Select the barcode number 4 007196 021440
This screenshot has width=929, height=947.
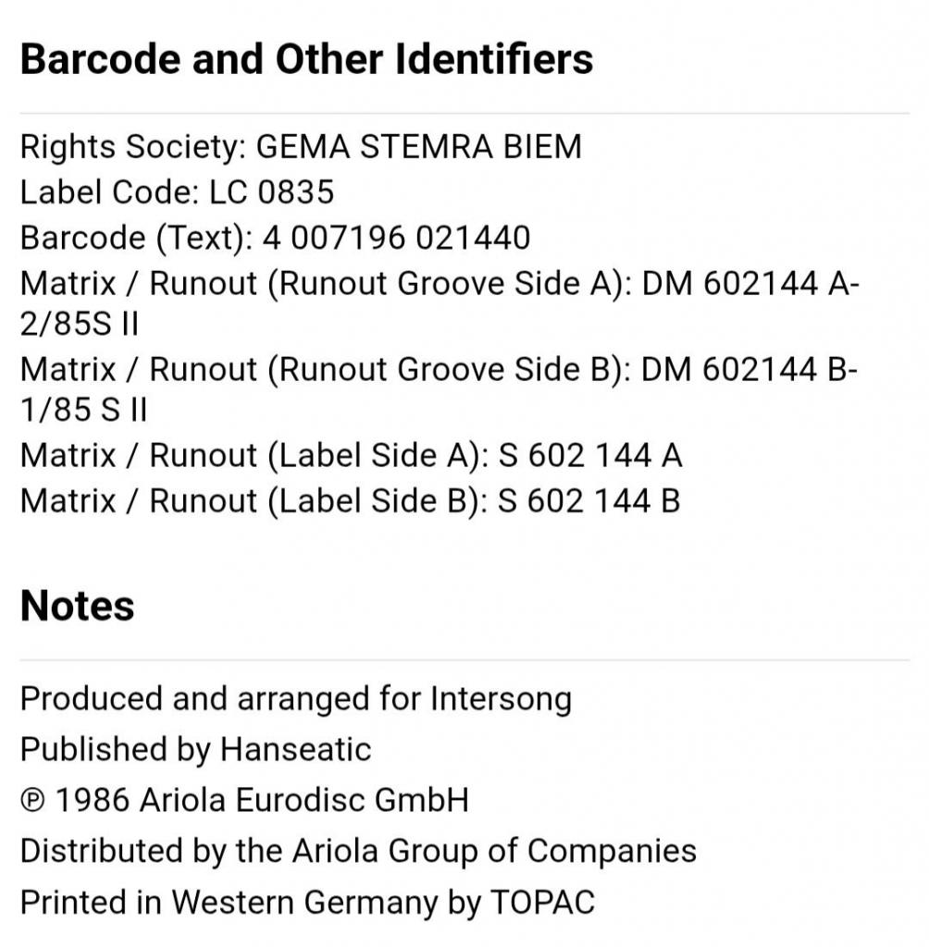tap(397, 238)
